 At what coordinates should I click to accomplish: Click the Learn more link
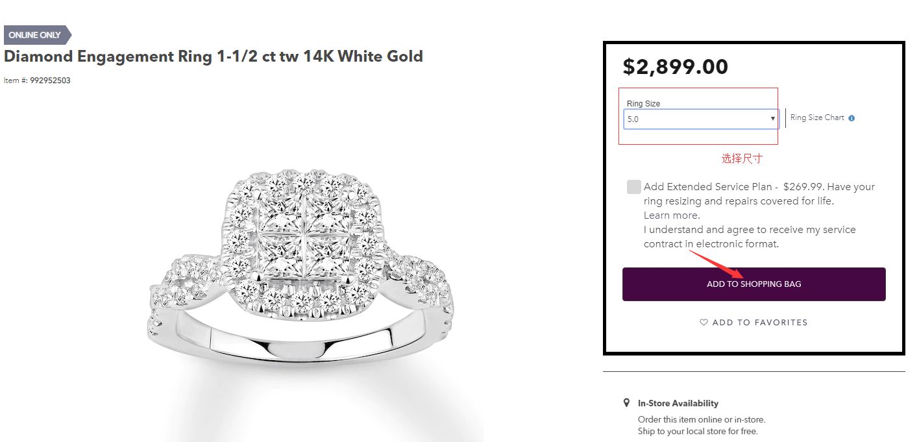point(672,215)
